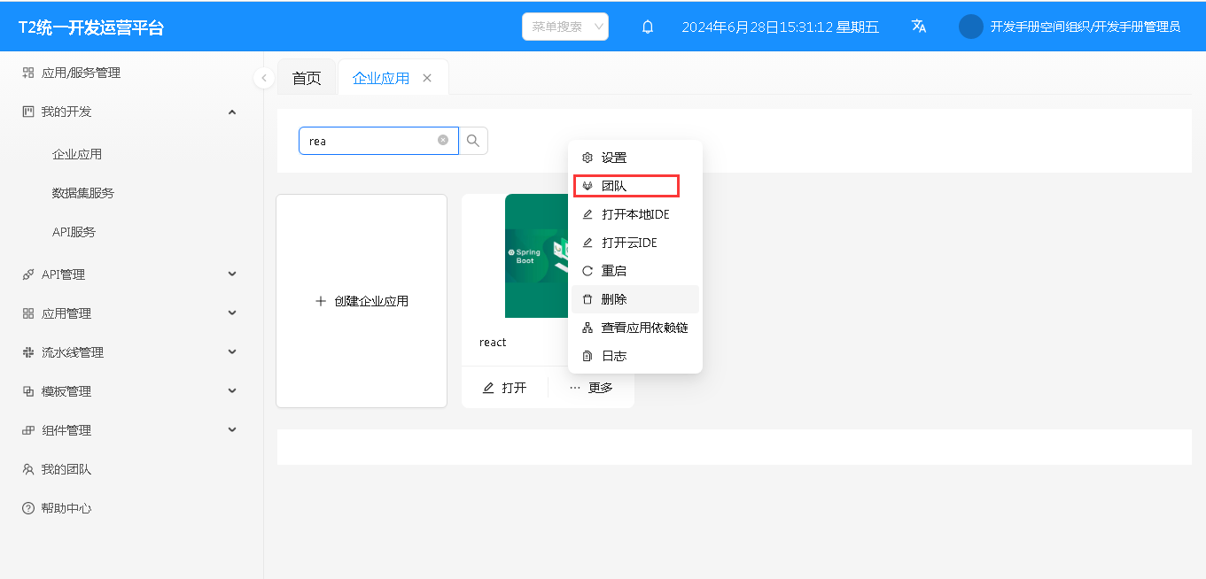Click the API管理 sidebar icon
The width and height of the screenshot is (1206, 579).
coord(28,274)
